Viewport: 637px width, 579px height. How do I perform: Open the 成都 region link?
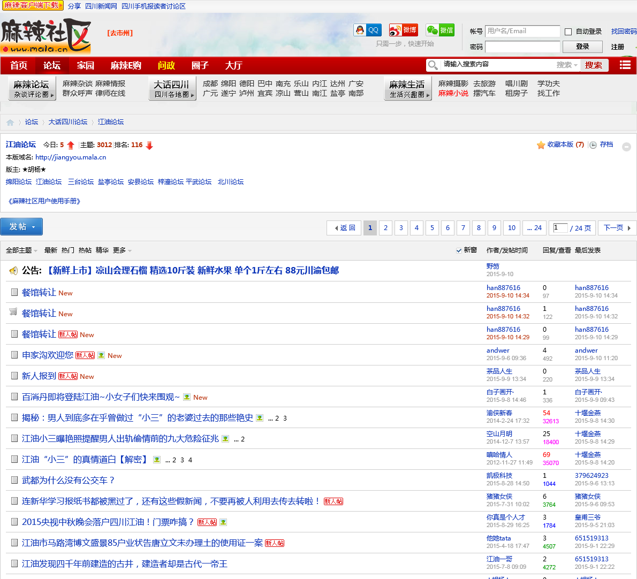[x=210, y=83]
